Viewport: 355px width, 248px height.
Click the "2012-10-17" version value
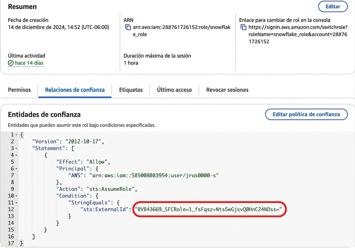point(83,142)
